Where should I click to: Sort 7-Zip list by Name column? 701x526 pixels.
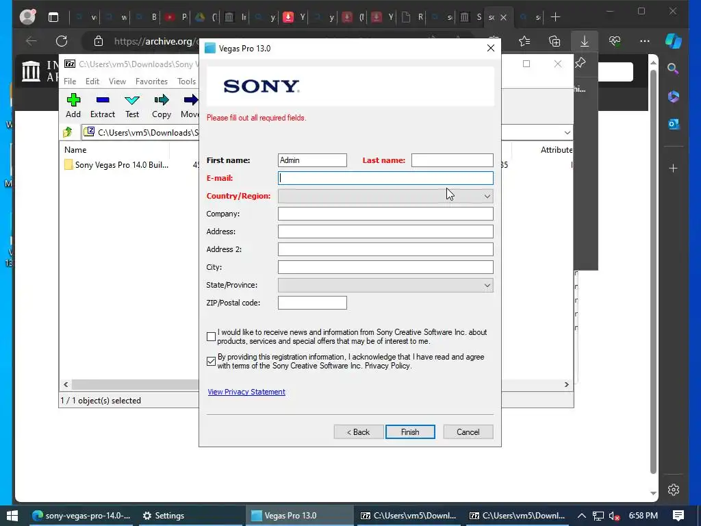click(x=75, y=150)
